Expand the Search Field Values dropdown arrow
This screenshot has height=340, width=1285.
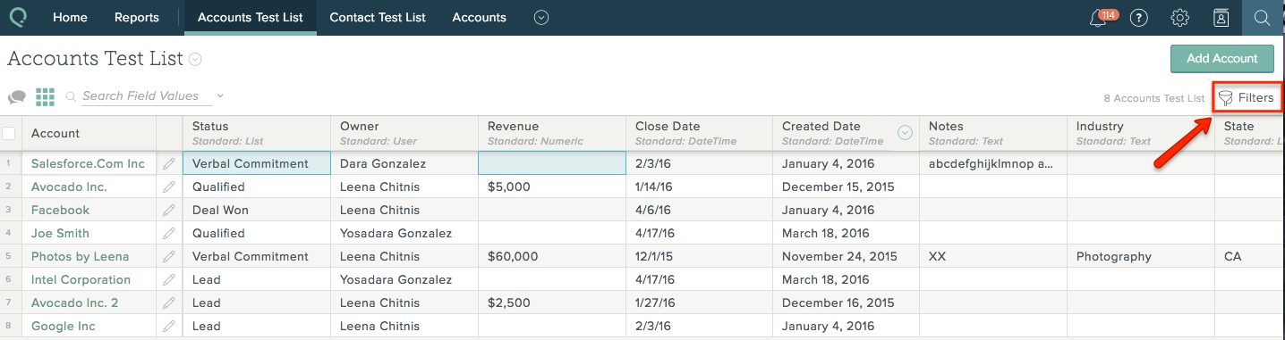(x=220, y=95)
